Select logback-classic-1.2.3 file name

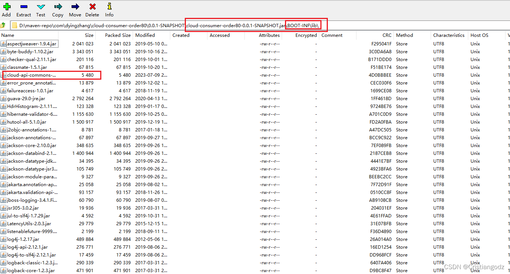pyautogui.click(x=32, y=263)
